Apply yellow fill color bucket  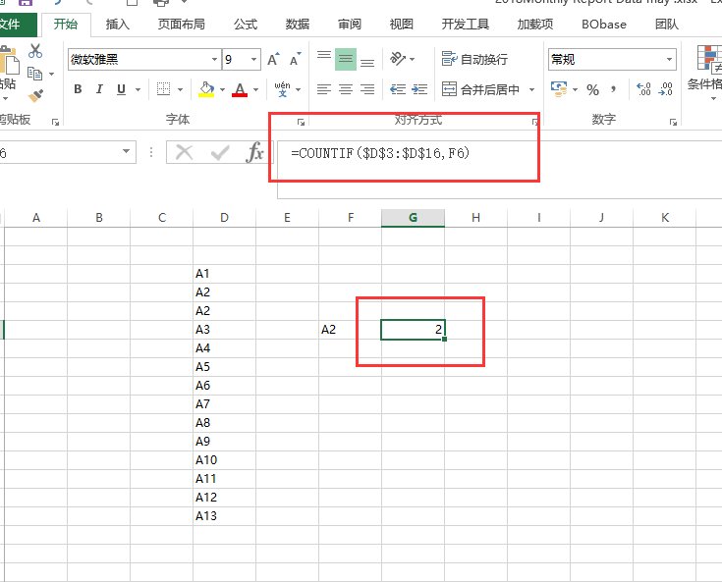coord(206,89)
